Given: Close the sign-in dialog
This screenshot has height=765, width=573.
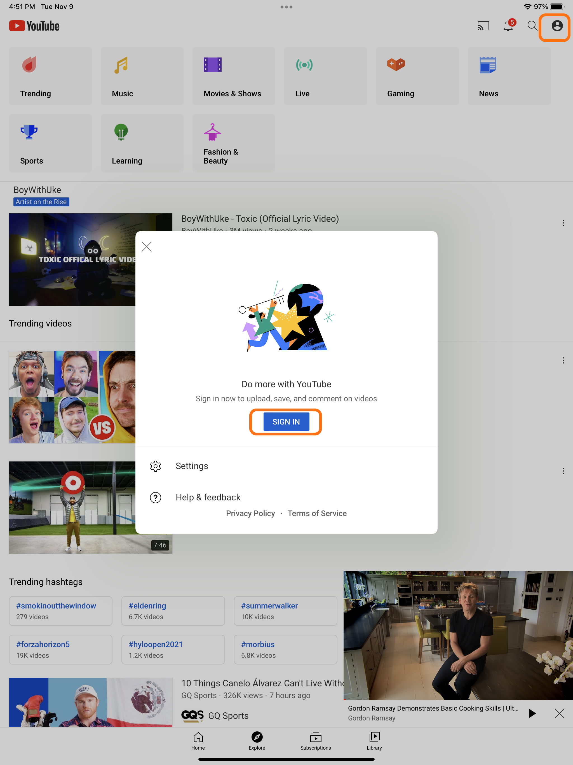Looking at the screenshot, I should coord(147,247).
